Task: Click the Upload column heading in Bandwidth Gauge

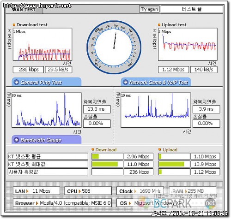Action: click(x=170, y=149)
